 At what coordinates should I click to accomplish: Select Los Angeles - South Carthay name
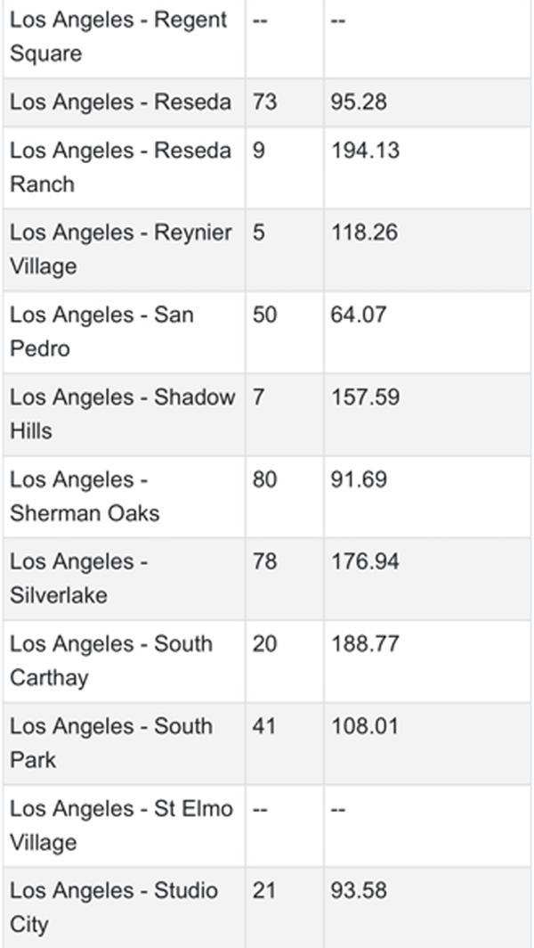point(111,660)
